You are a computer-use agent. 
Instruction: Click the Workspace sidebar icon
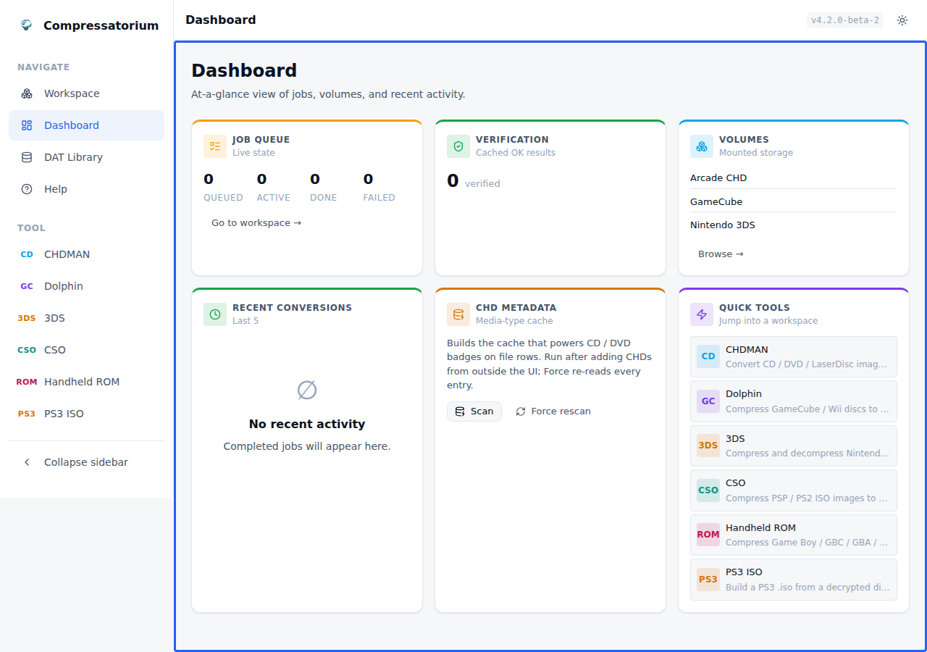pos(27,93)
